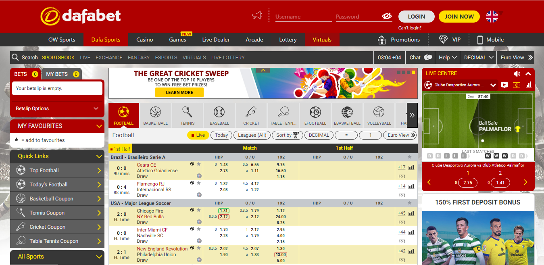Open the search magnifier icon

tap(15, 57)
